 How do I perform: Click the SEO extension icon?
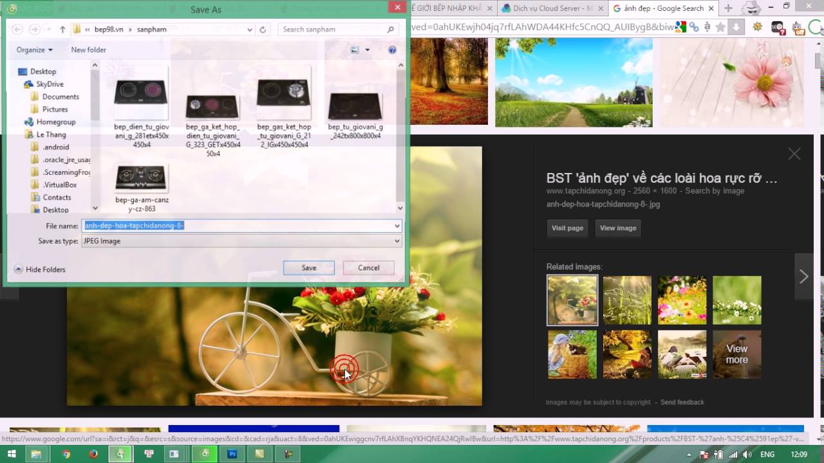pos(778,28)
